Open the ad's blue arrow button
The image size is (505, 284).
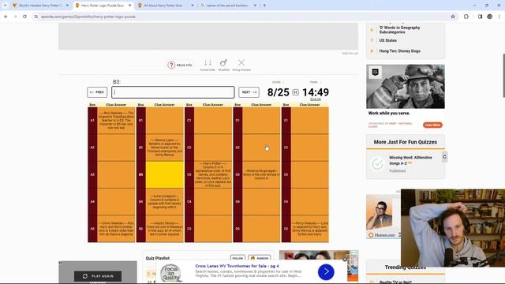326,271
